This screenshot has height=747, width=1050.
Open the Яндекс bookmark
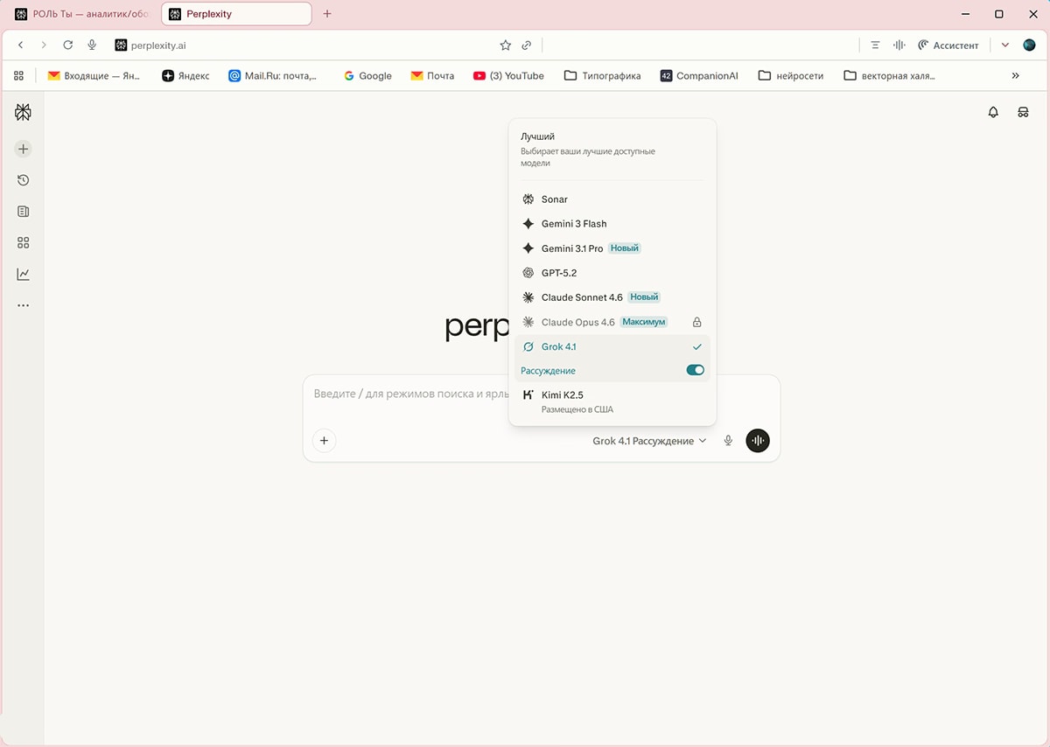click(185, 76)
